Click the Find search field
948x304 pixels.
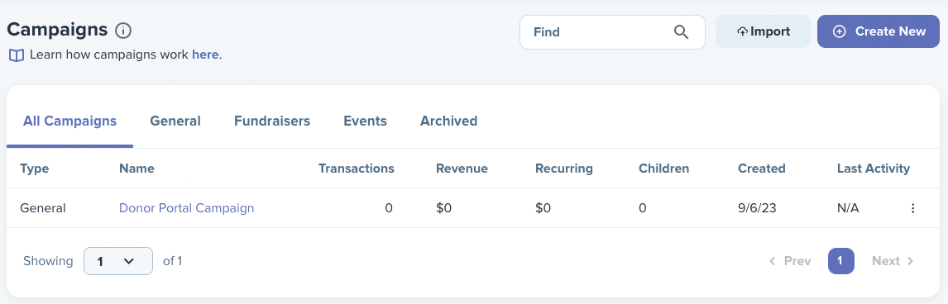[612, 32]
